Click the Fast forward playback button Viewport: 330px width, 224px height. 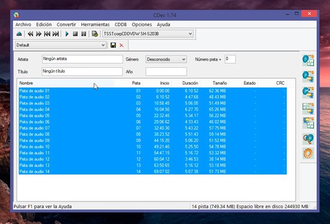click(x=38, y=34)
